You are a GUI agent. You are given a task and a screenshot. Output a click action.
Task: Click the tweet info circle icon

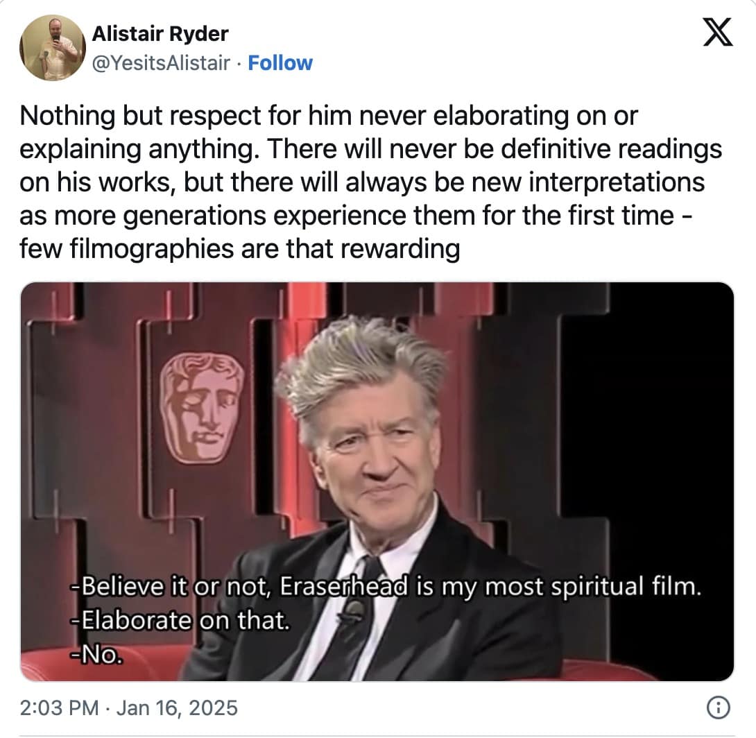(718, 707)
